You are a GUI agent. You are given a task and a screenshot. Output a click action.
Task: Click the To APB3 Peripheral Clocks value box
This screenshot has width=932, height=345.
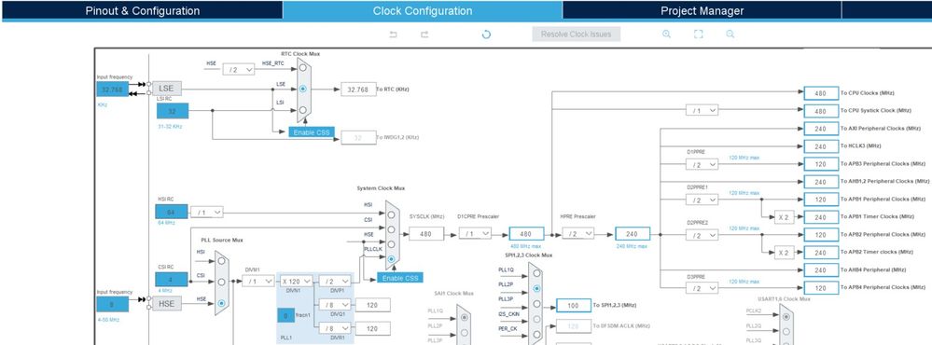point(821,164)
